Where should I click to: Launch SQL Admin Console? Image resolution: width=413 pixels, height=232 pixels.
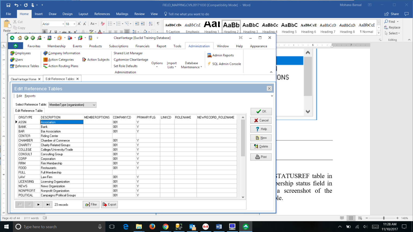click(224, 64)
